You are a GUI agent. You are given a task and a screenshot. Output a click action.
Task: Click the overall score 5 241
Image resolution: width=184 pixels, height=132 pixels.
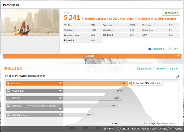[72, 18]
